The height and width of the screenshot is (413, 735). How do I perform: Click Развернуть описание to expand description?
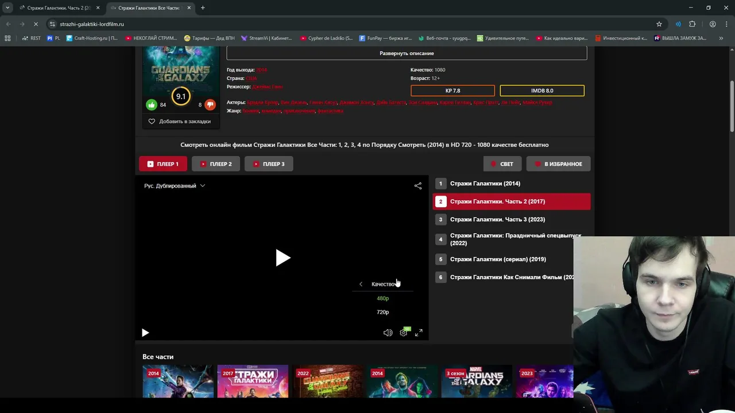(x=407, y=53)
